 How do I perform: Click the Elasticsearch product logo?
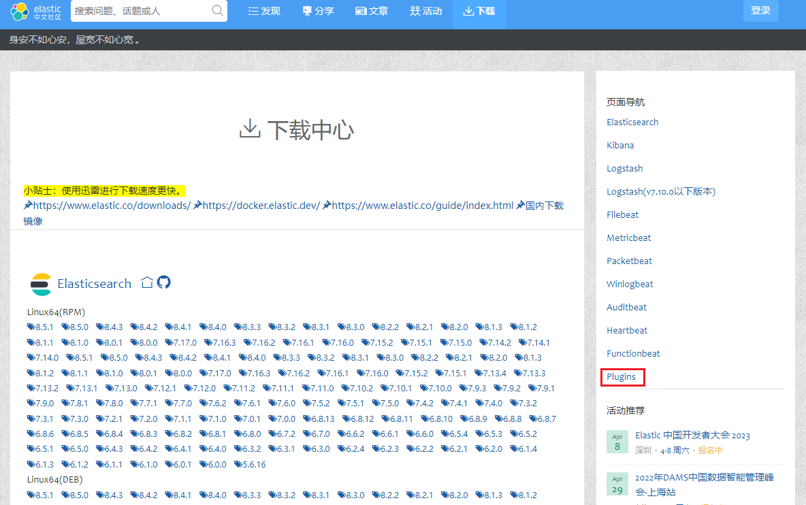pyautogui.click(x=41, y=284)
